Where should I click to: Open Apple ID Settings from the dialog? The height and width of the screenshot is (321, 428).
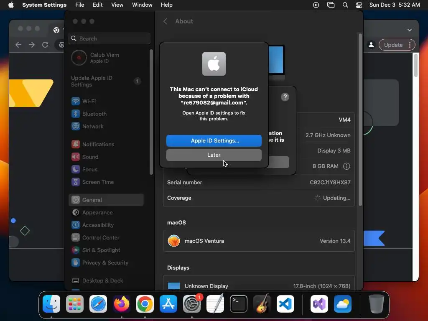(x=214, y=140)
